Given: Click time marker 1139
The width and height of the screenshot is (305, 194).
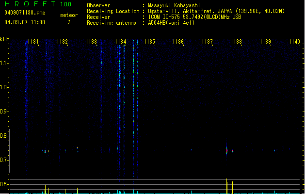Looking at the screenshot, I should (x=265, y=42).
